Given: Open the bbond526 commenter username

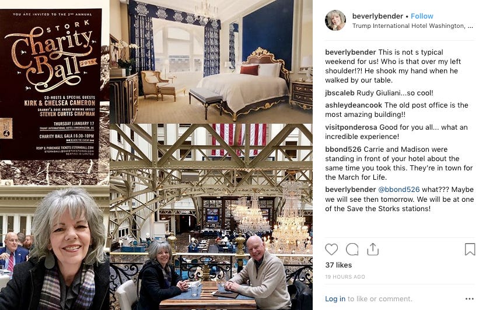Looking at the screenshot, I should 343,149.
